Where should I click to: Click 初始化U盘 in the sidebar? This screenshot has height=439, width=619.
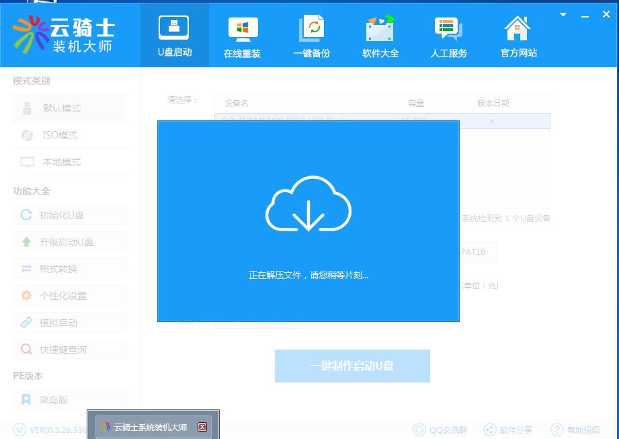[x=69, y=215]
